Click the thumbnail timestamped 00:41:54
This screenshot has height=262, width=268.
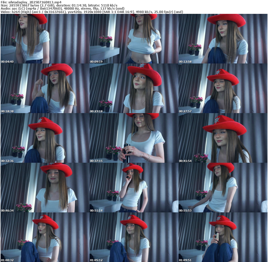[x=223, y=138]
